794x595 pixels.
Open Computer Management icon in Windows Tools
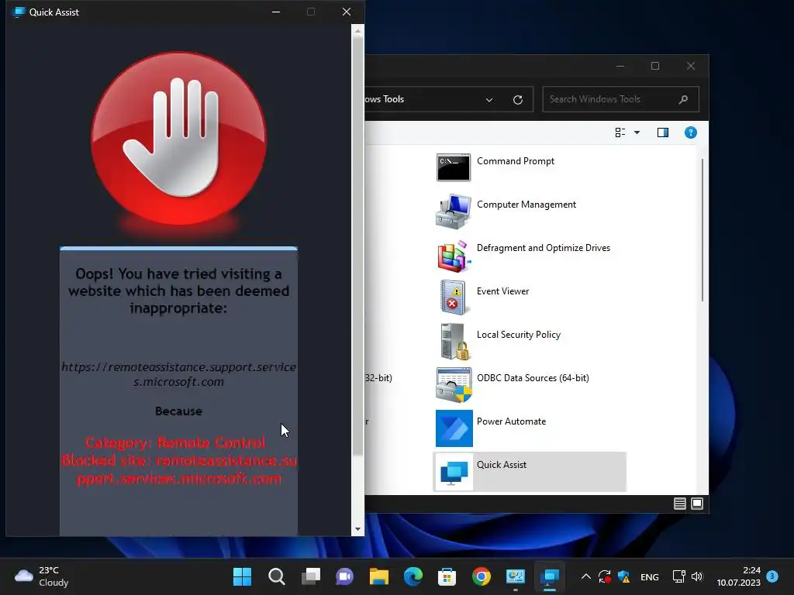453,211
